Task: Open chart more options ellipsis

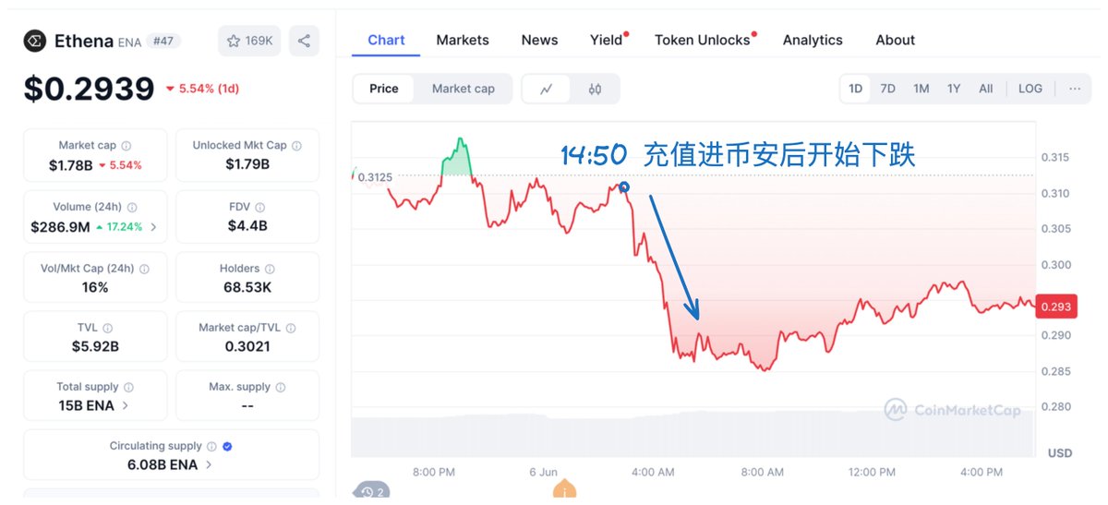Action: (1074, 89)
